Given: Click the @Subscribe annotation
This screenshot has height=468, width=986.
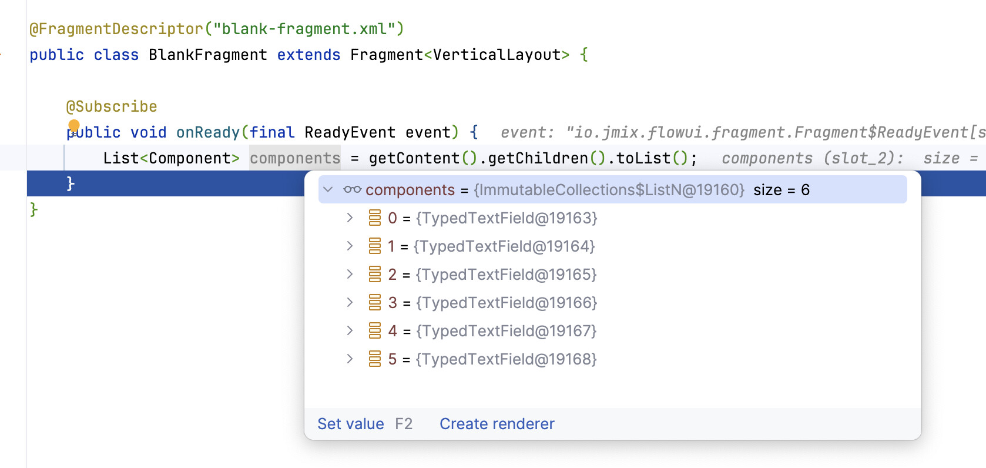Looking at the screenshot, I should click(112, 106).
